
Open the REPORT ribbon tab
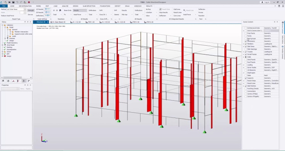tap(117, 6)
